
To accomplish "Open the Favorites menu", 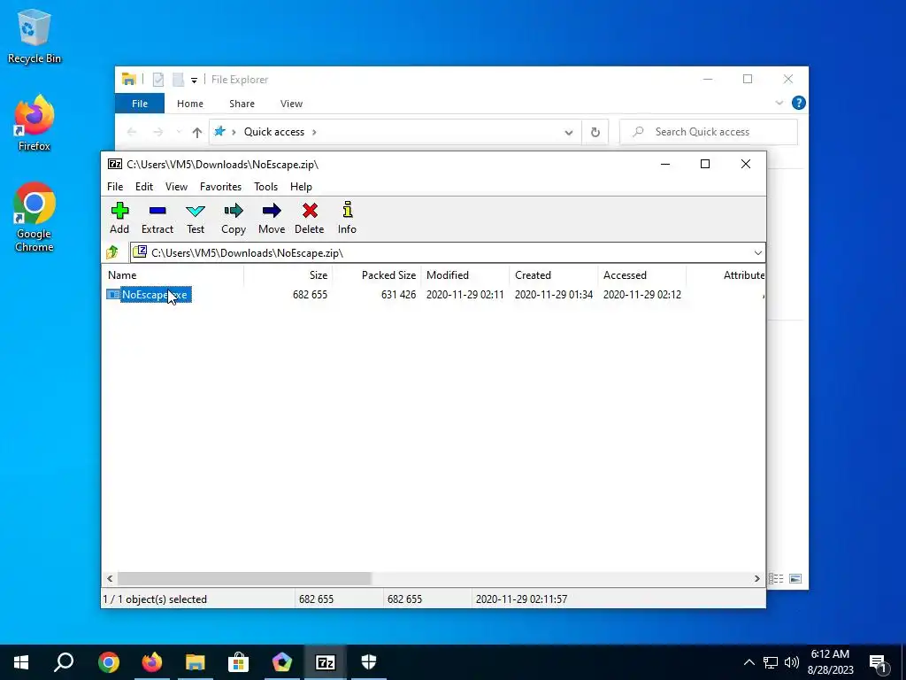I will coord(220,187).
